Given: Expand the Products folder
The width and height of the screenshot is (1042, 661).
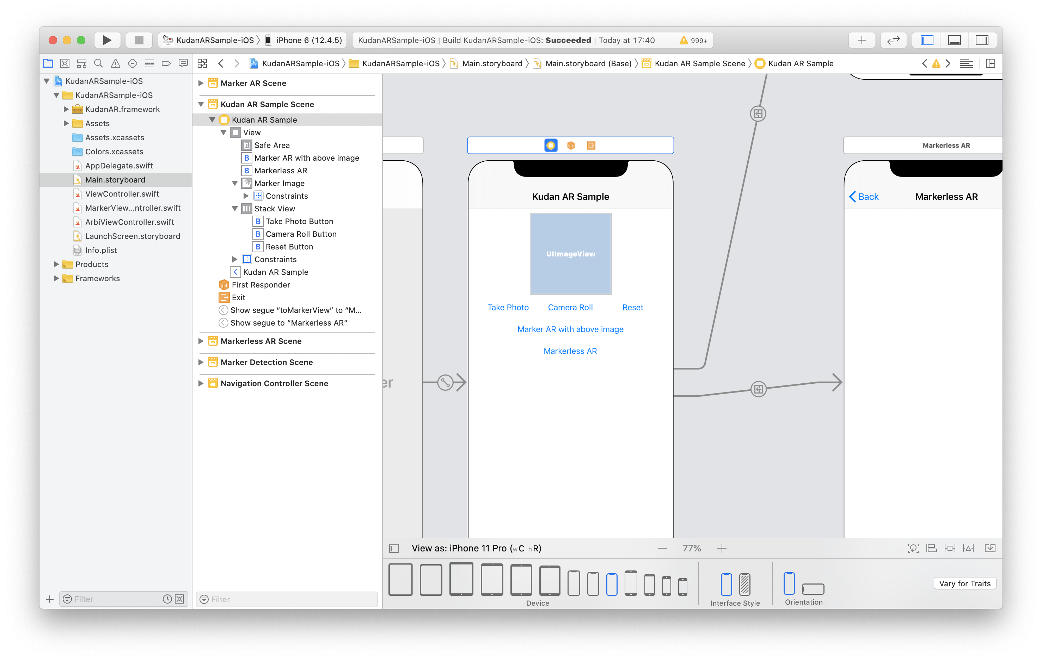Looking at the screenshot, I should pyautogui.click(x=56, y=264).
